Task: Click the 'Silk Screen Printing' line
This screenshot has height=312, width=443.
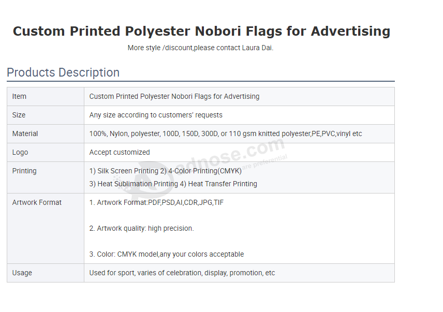Action: tap(165, 171)
